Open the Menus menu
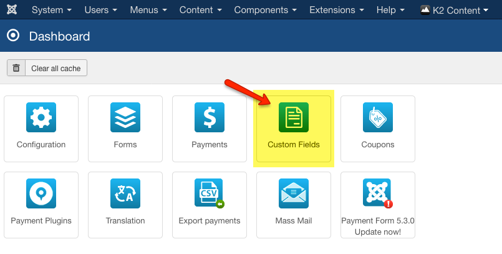Screen dimensions: 502x254 point(148,10)
